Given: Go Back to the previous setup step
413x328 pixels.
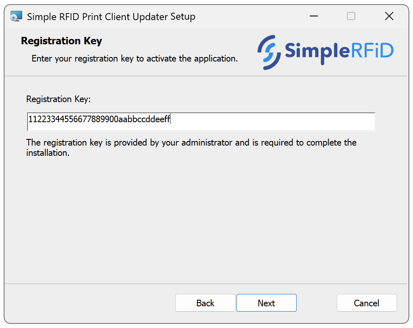Looking at the screenshot, I should coord(205,303).
